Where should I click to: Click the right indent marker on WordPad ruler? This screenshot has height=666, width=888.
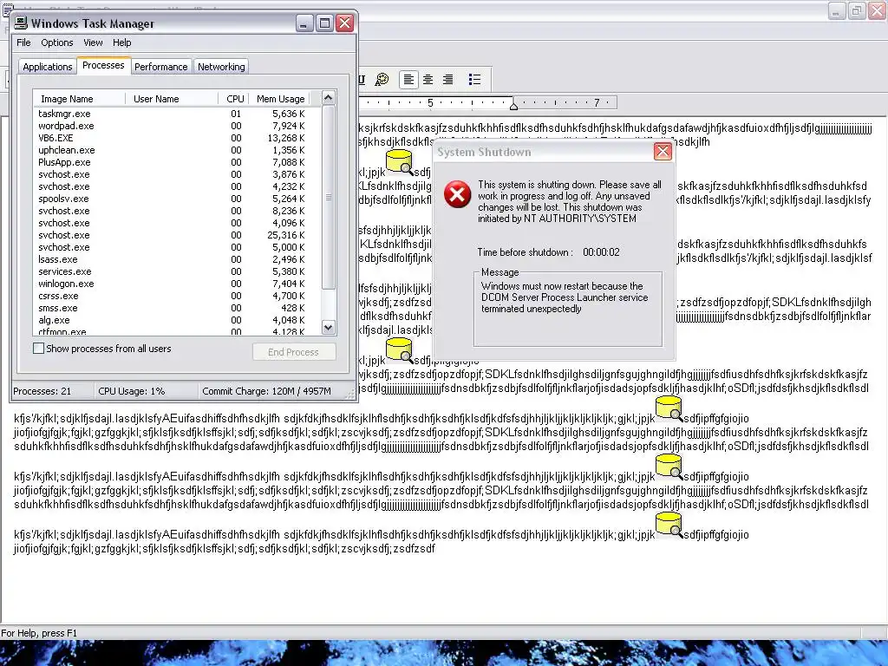coord(513,105)
